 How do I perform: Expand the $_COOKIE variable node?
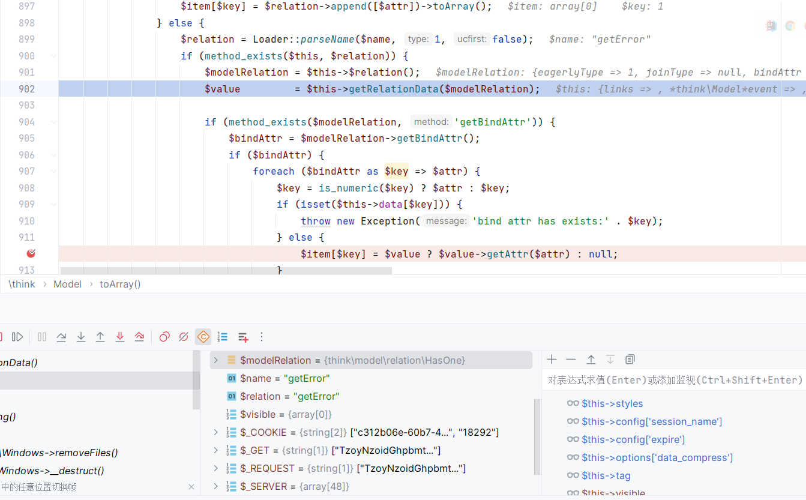coord(216,432)
